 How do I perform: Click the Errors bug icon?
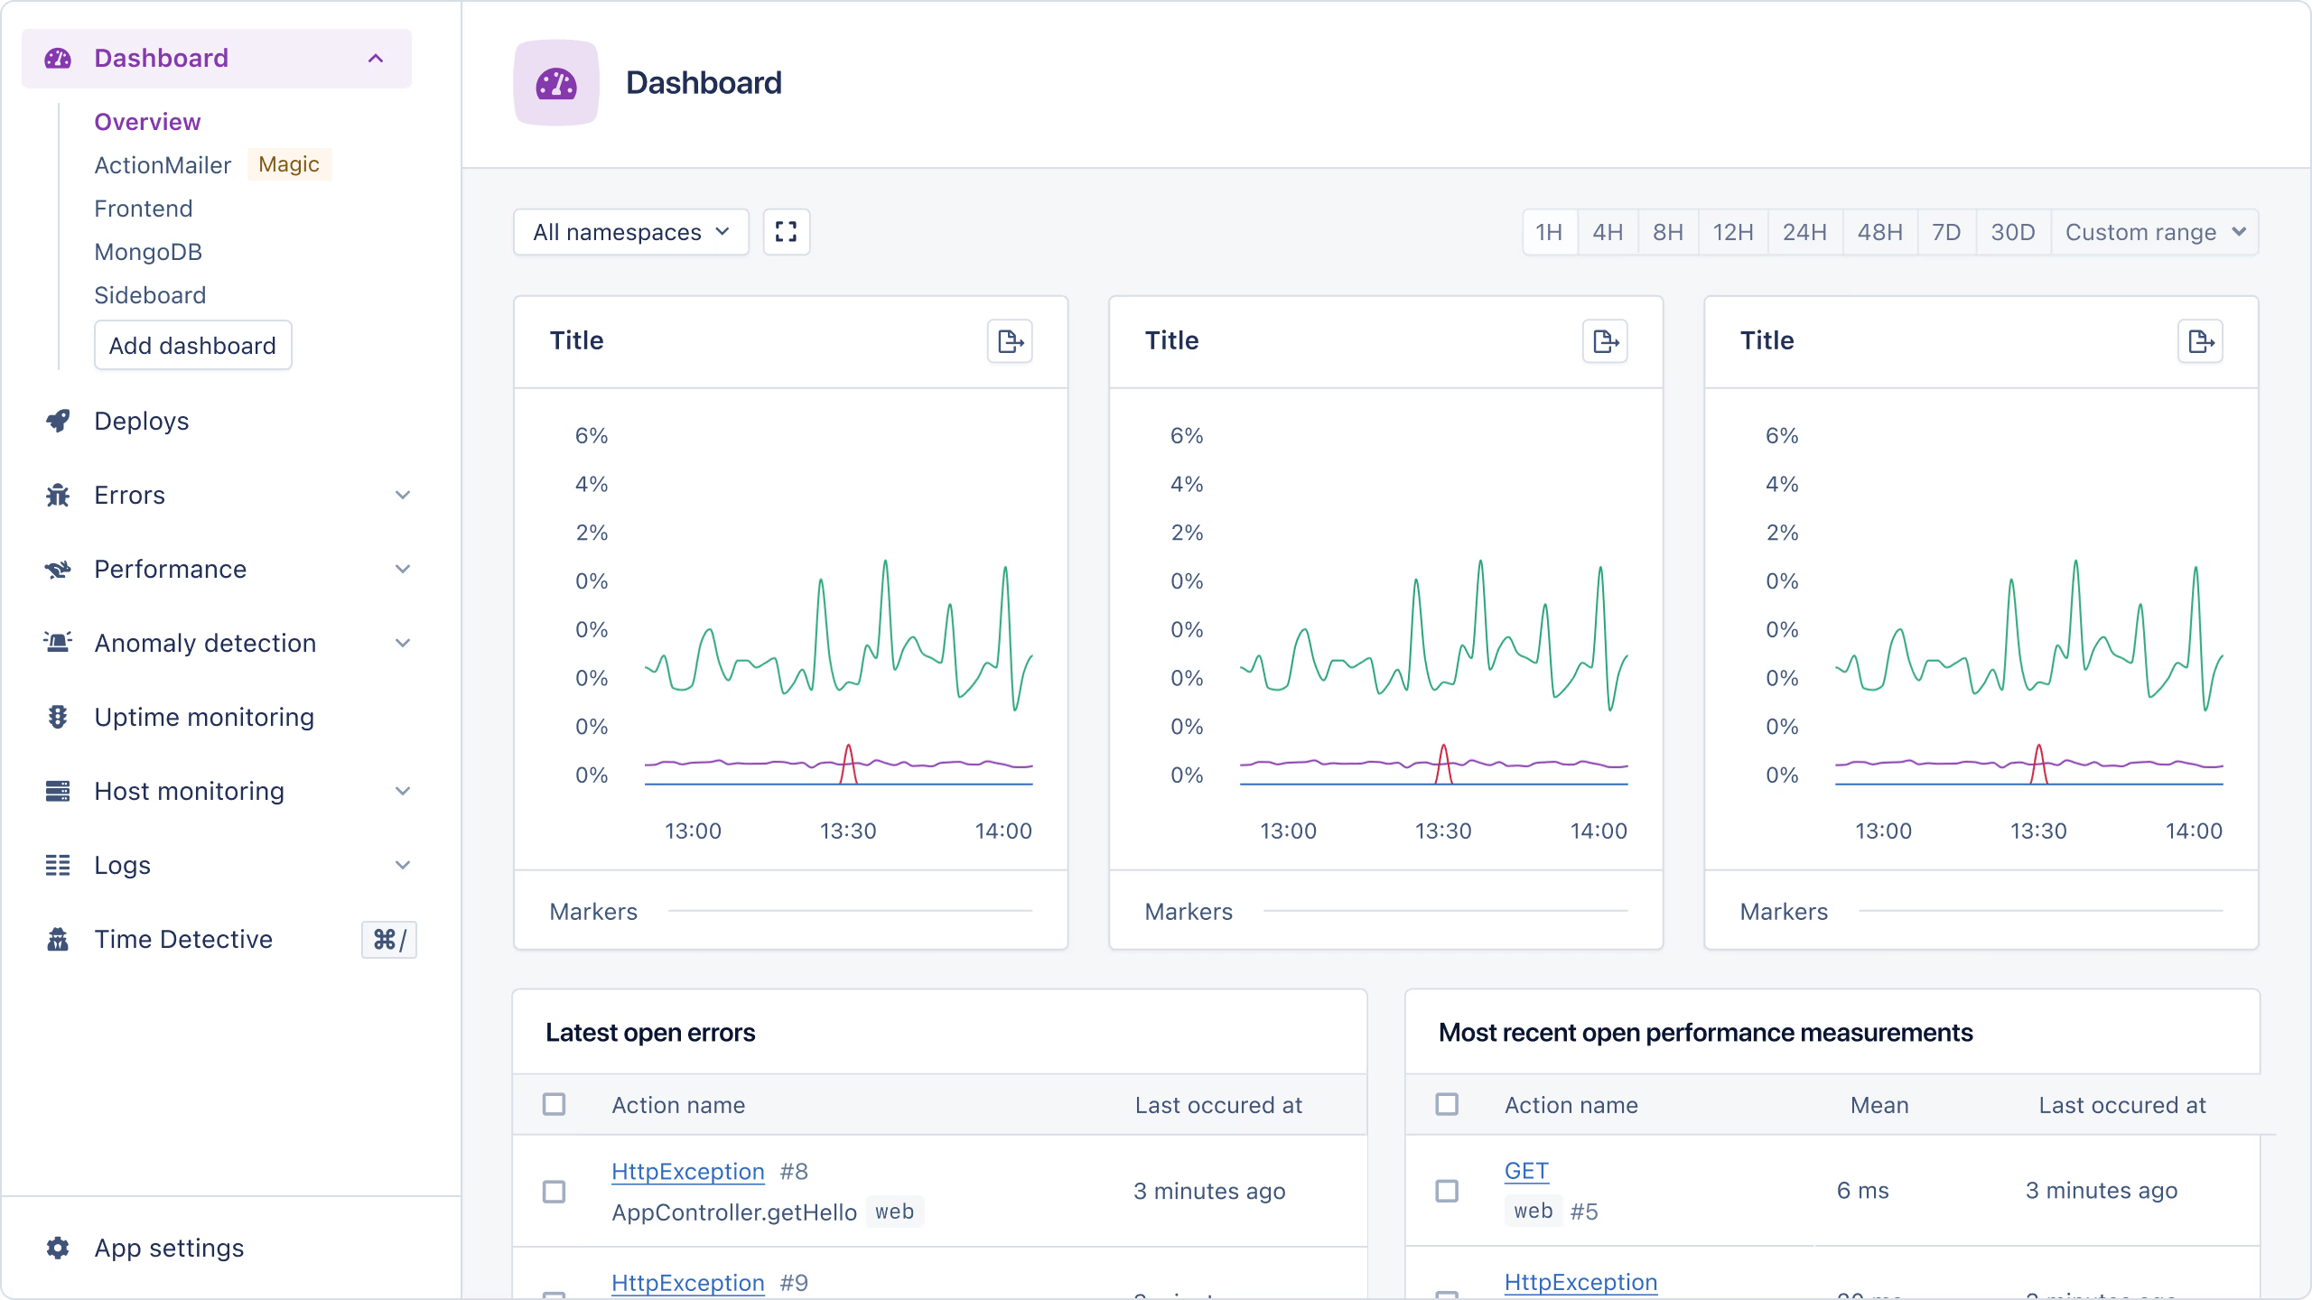click(x=58, y=495)
